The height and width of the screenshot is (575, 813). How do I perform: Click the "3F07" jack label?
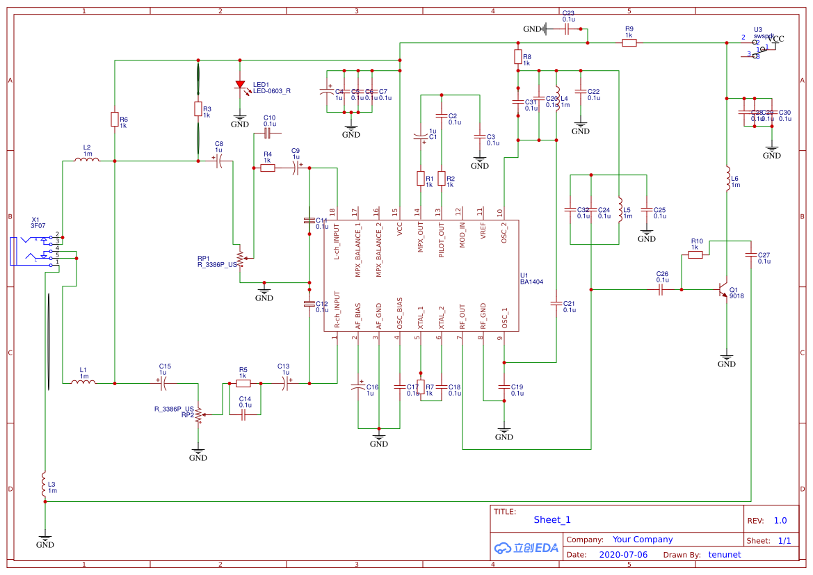[x=38, y=226]
